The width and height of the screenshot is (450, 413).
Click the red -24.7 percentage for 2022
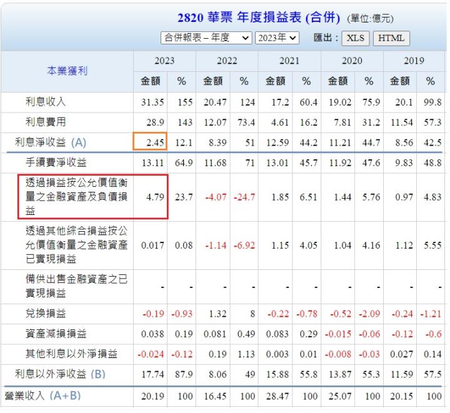pyautogui.click(x=244, y=197)
